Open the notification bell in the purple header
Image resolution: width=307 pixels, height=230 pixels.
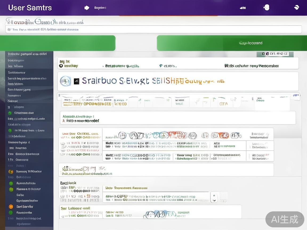pyautogui.click(x=243, y=7)
